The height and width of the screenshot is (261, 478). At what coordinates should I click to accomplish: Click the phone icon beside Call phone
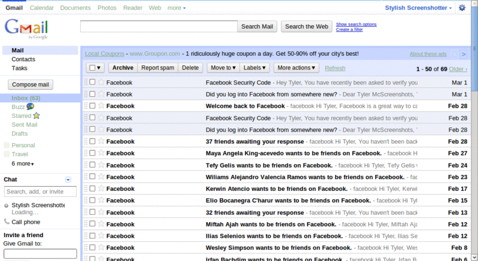(7, 221)
